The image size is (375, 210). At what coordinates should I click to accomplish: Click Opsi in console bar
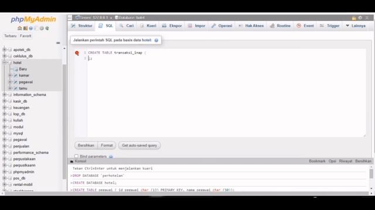(332, 161)
